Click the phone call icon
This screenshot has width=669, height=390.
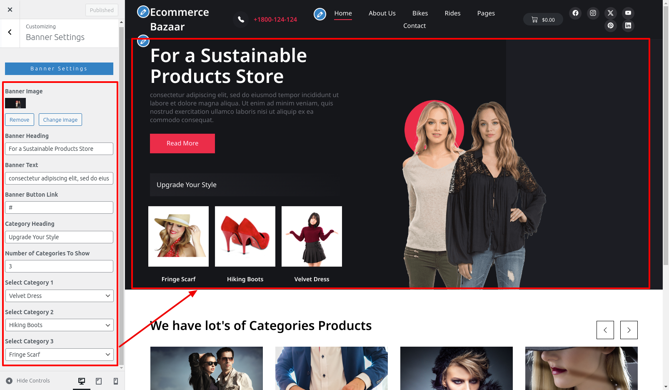point(241,19)
